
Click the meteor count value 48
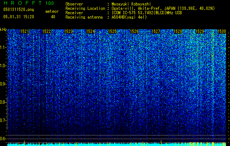click(53, 17)
